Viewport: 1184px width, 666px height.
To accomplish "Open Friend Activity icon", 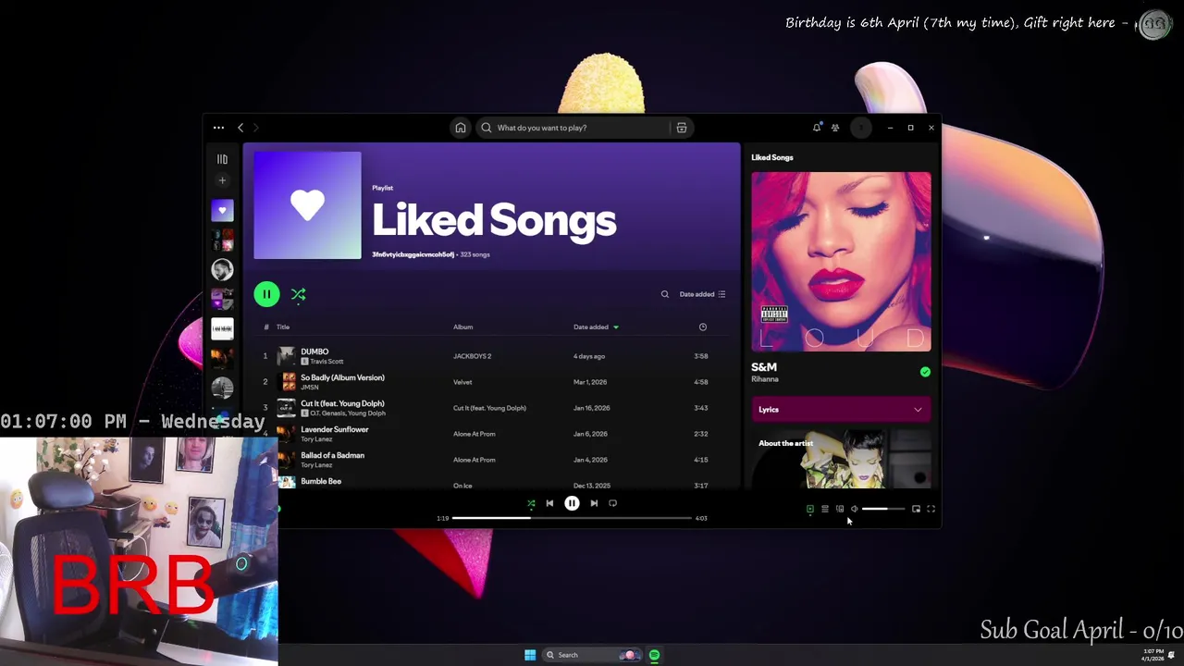I will click(x=835, y=128).
